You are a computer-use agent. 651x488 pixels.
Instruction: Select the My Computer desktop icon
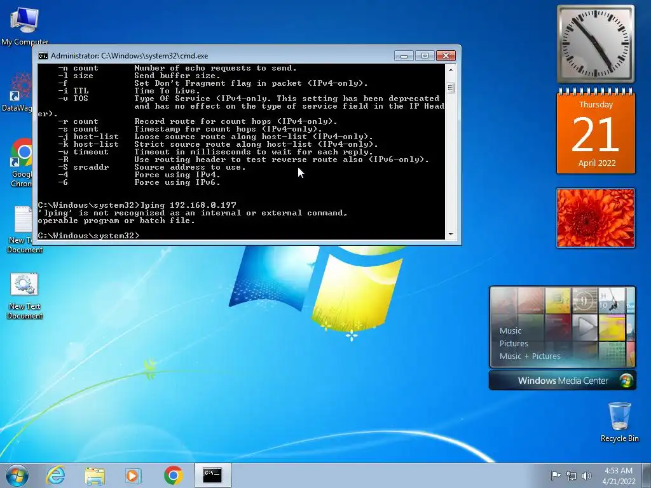(x=25, y=25)
